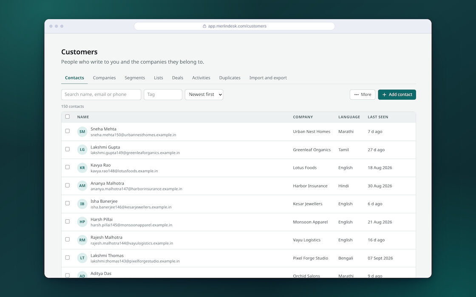Screen dimensions: 476x297
Task: Click the 30 Aug 2026 last seen value
Action: point(380,186)
